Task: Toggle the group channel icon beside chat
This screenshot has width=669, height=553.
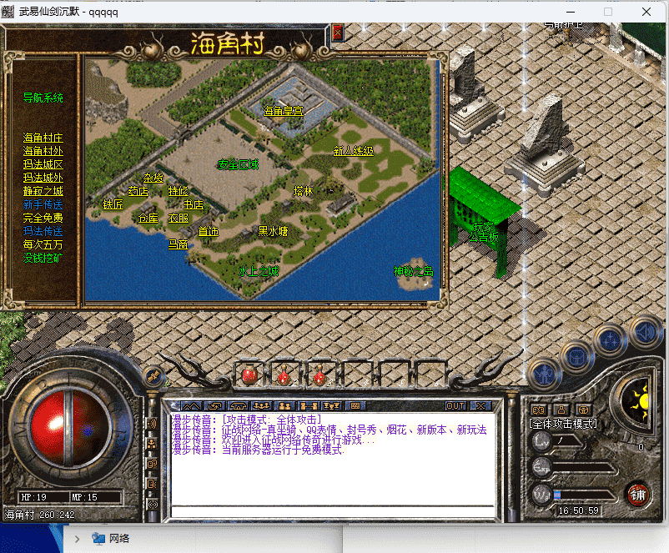Action: tap(153, 444)
